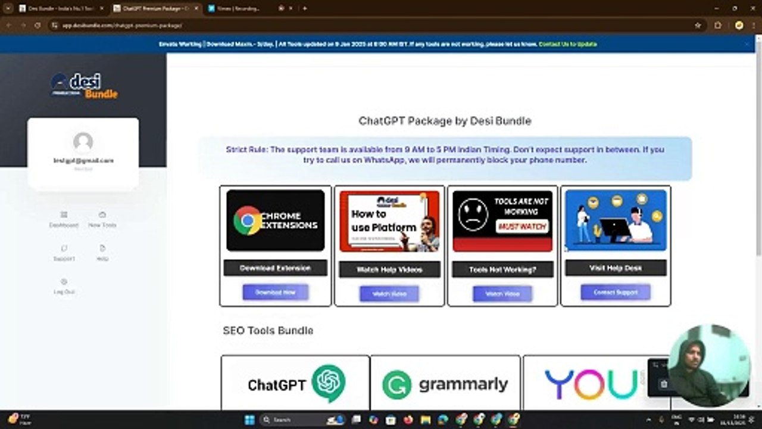Click the trash icon beside webcam overlay
The width and height of the screenshot is (762, 429).
tap(664, 384)
